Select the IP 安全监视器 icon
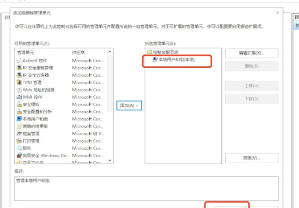Screen dimensions: 299x208 click(19, 75)
